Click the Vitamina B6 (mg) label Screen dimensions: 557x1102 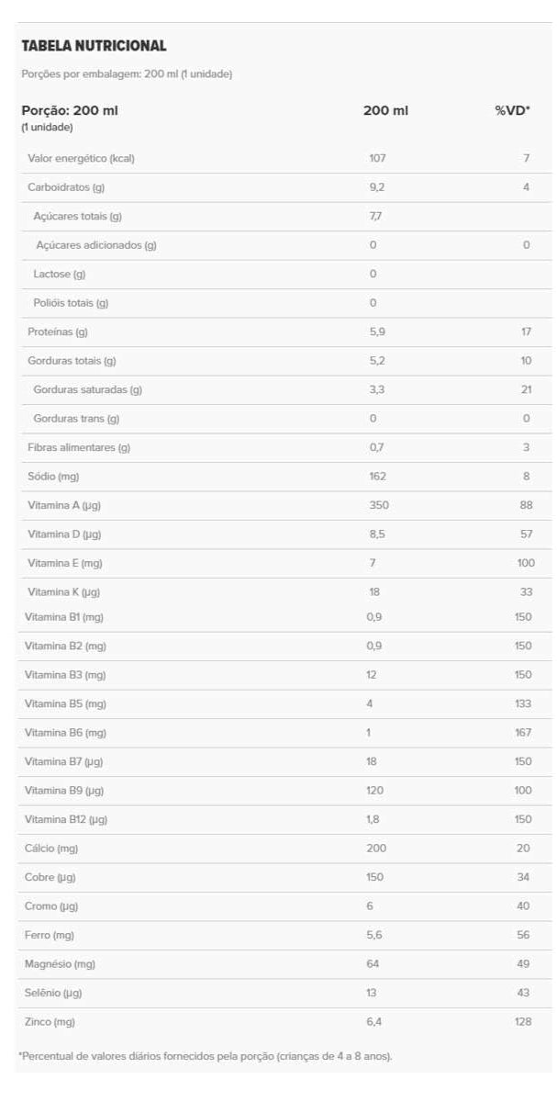click(65, 733)
